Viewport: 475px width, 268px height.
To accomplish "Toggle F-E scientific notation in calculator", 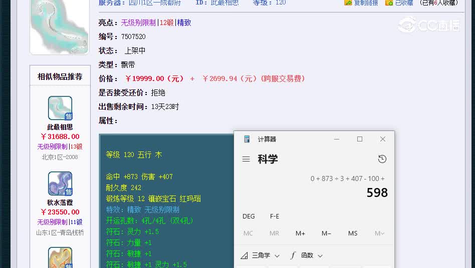I will [x=275, y=216].
